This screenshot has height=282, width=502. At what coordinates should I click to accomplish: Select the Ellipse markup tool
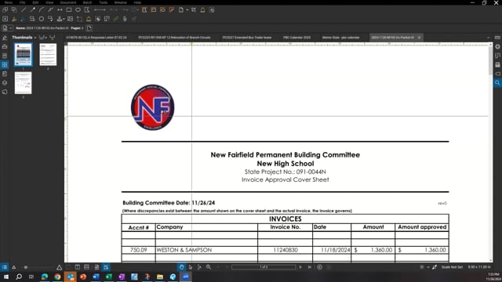coord(78,10)
